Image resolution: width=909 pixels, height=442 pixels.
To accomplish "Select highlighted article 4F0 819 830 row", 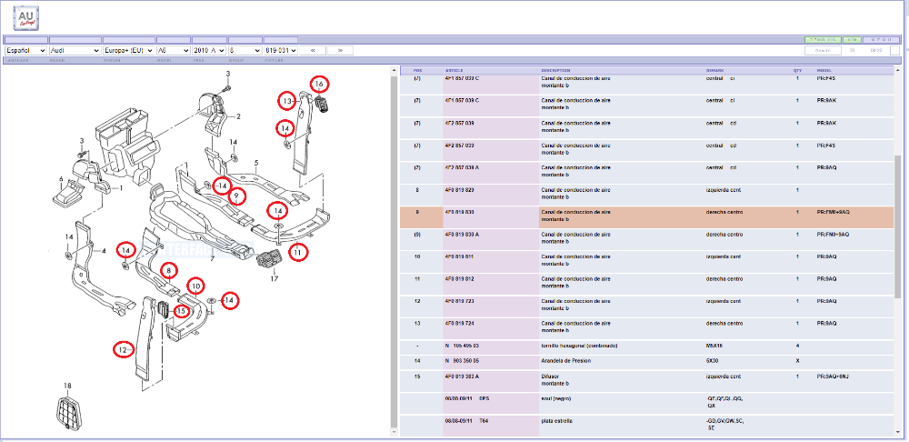I will click(x=647, y=217).
